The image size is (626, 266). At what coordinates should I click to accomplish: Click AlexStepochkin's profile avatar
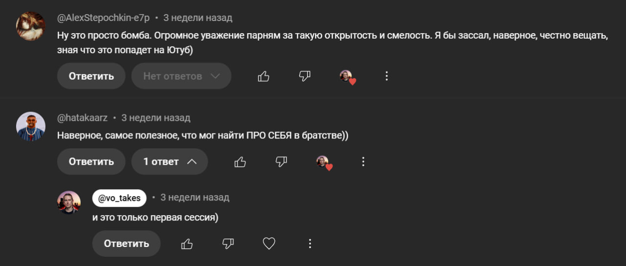(31, 25)
